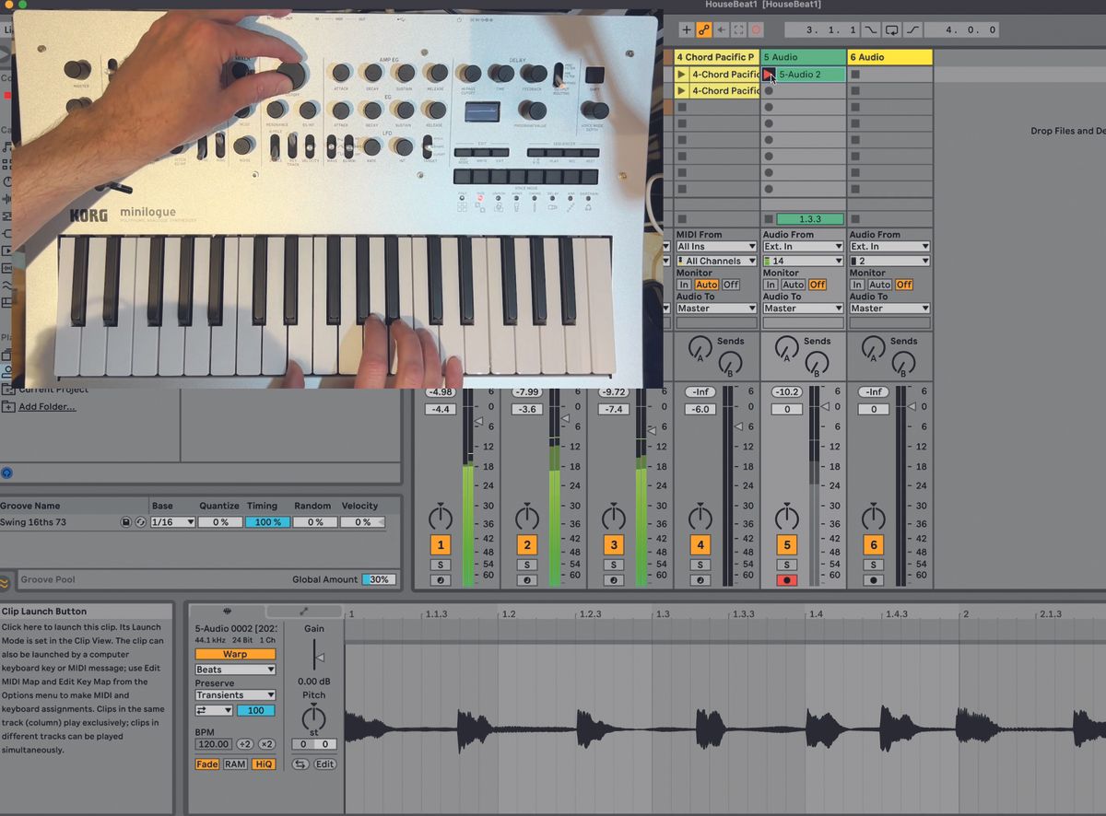Open input channel 14 dropdown
This screenshot has height=816, width=1106.
coord(803,261)
